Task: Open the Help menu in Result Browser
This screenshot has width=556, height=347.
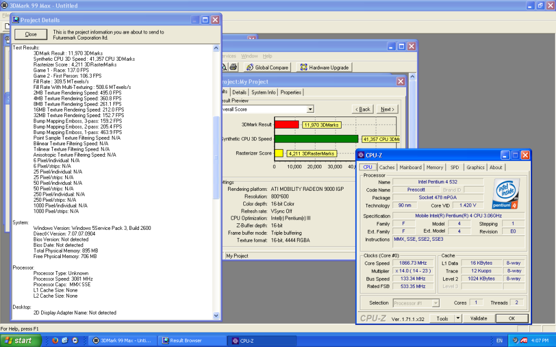Action: [267, 56]
